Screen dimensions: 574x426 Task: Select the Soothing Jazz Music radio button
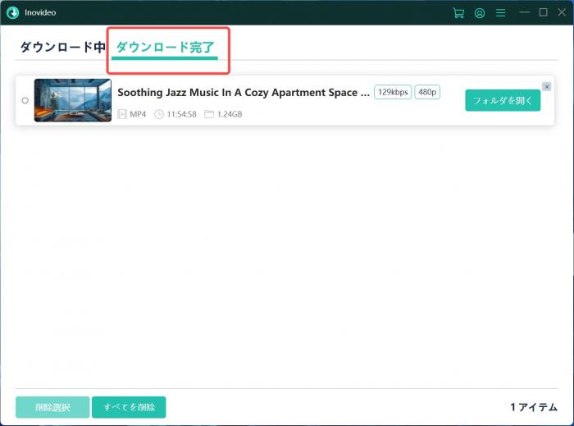point(25,100)
